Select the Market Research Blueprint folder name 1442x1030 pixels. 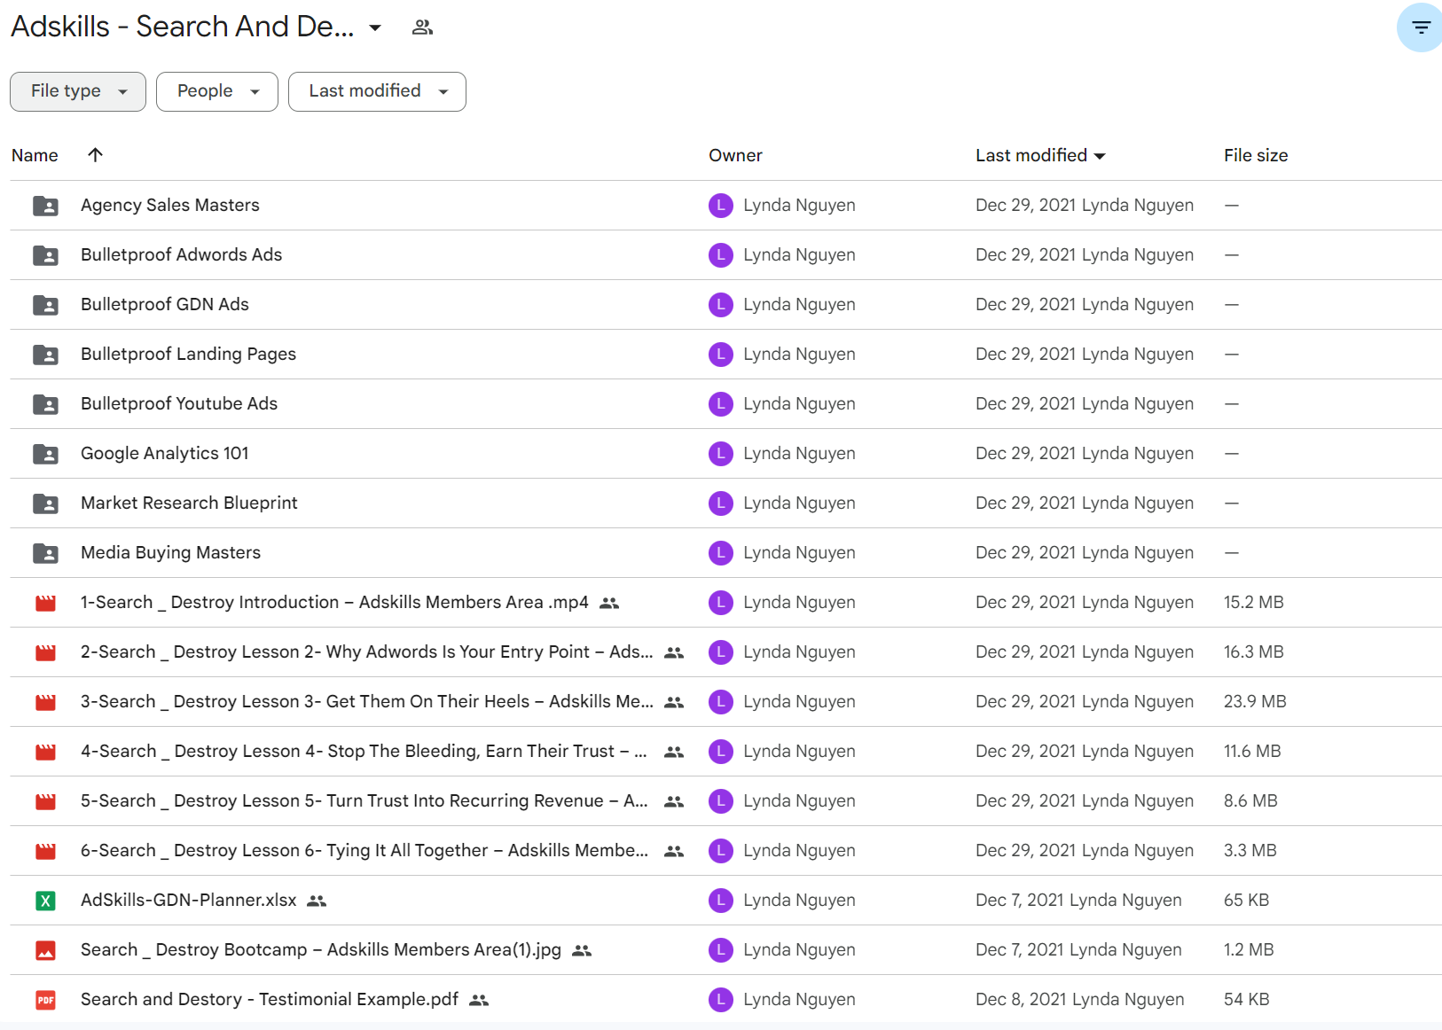point(190,503)
